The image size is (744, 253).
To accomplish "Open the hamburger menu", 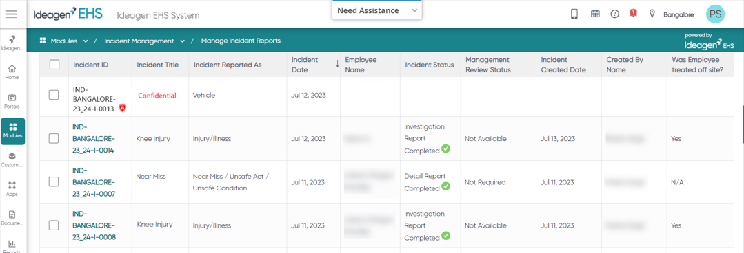I will (x=11, y=14).
